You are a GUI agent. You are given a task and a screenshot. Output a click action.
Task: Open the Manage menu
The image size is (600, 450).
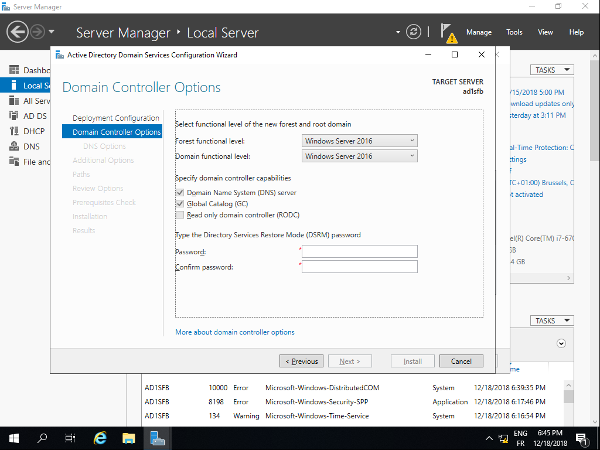479,32
